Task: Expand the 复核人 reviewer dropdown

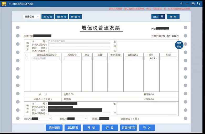Action: pos(85,119)
